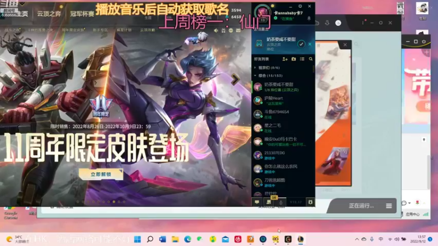Create a new friend folder in the friends list
438x246 pixels.
[x=293, y=59]
